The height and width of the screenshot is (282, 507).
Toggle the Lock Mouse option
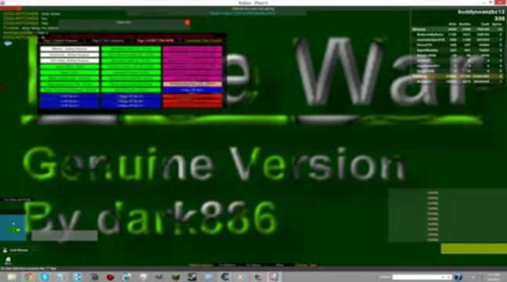tap(16, 250)
